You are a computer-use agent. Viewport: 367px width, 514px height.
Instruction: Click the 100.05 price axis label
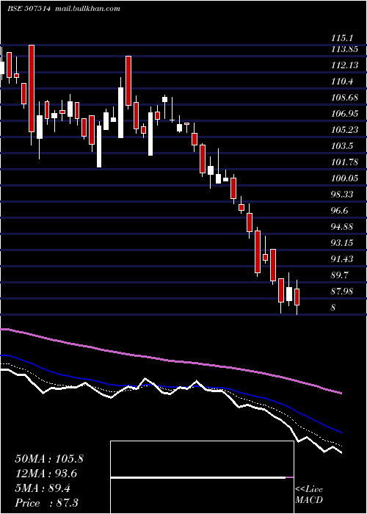[344, 178]
